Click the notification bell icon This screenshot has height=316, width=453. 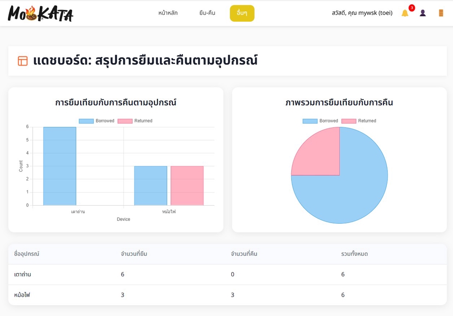click(405, 13)
